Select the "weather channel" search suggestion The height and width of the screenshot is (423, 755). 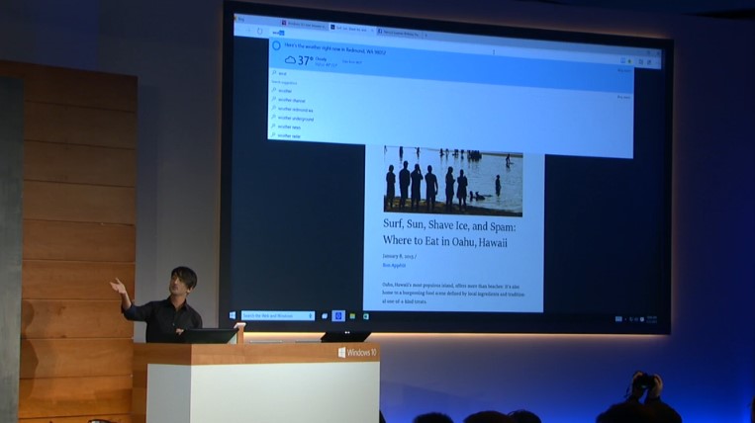click(287, 99)
